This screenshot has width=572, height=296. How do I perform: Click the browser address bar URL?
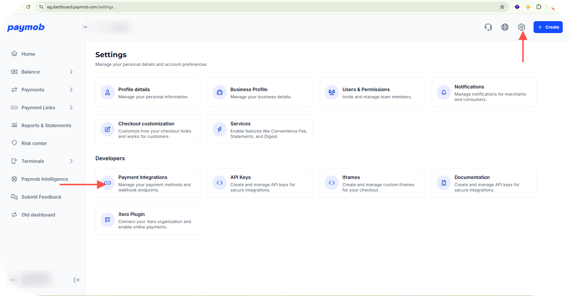coord(80,7)
